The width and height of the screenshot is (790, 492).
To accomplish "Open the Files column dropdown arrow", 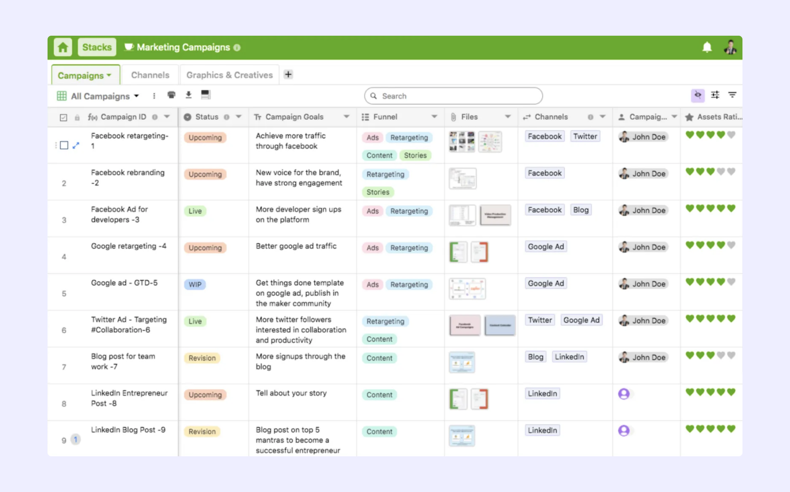I will coord(508,117).
